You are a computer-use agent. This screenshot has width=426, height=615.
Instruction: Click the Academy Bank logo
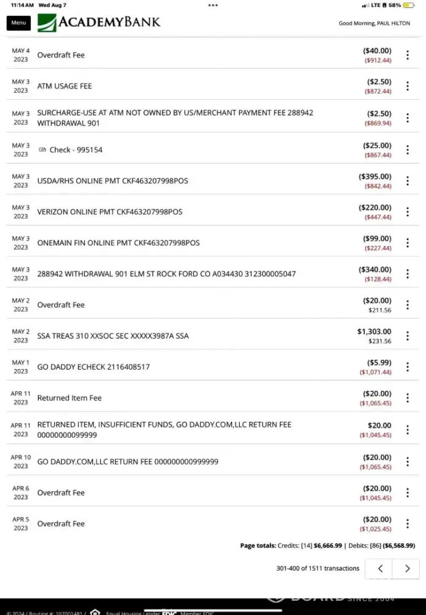click(99, 23)
